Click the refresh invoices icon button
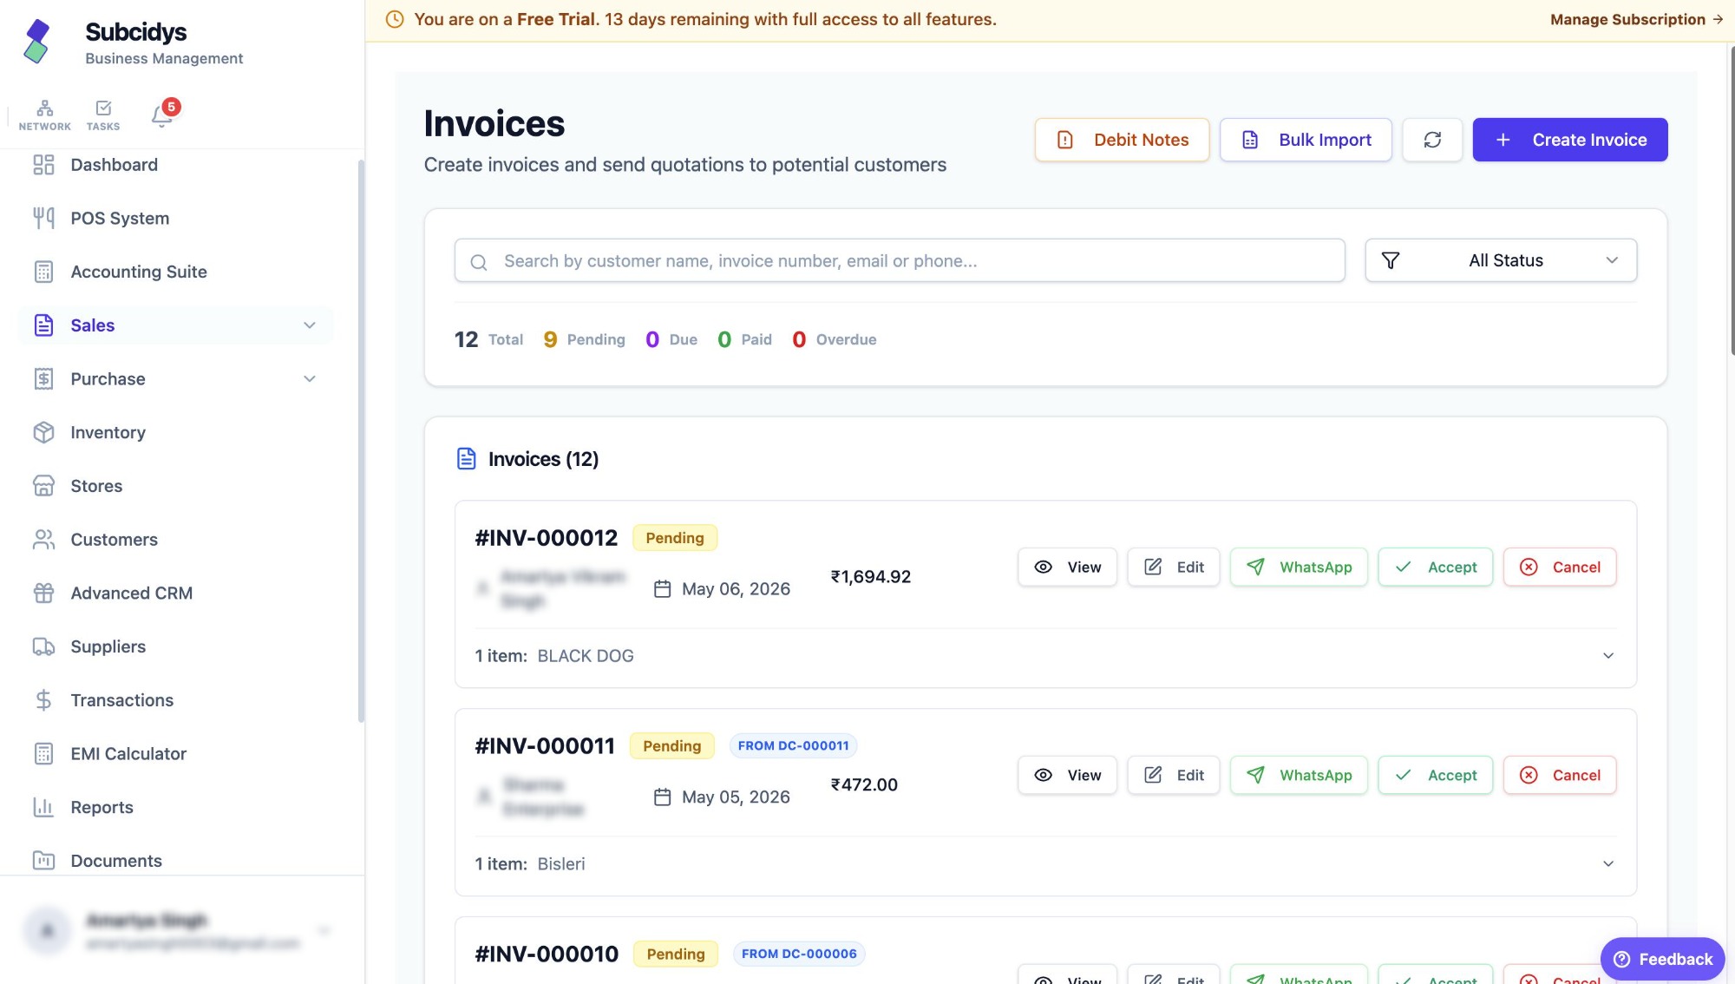1735x984 pixels. click(1432, 140)
